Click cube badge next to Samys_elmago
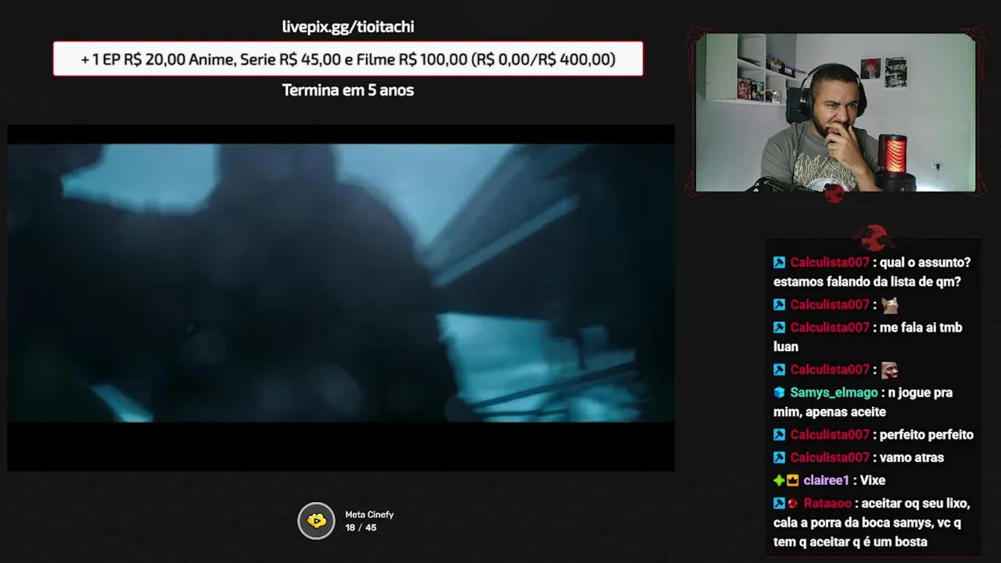Image resolution: width=1001 pixels, height=563 pixels. pyautogui.click(x=779, y=393)
